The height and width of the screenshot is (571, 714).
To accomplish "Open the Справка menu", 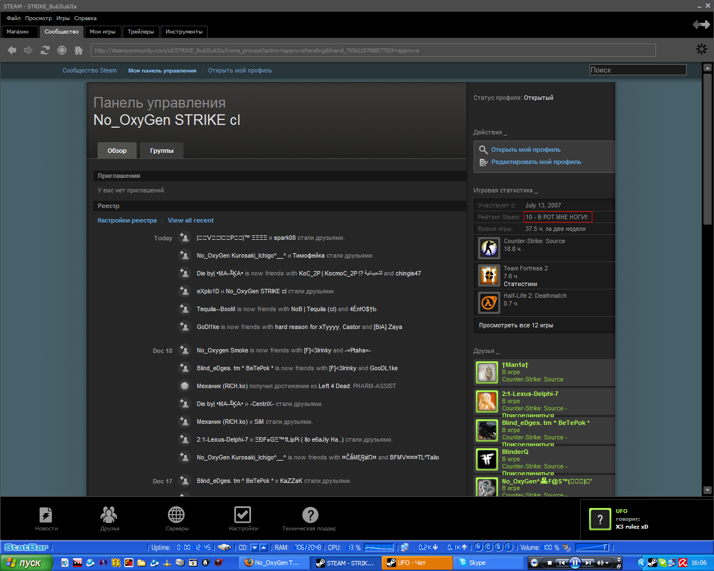I will tap(85, 18).
